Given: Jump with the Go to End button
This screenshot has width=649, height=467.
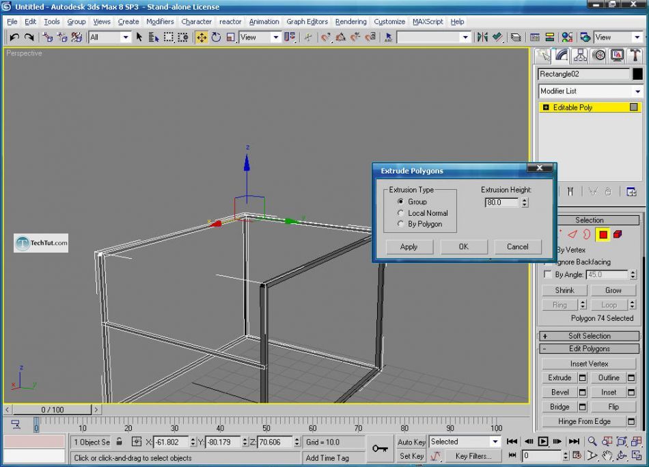Looking at the screenshot, I should tap(574, 441).
